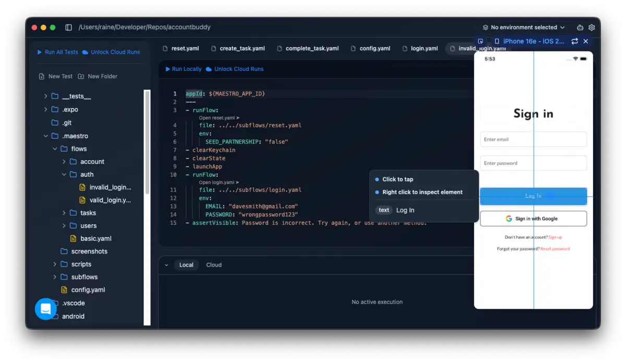Click Open login.yaml link in editor
This screenshot has height=363, width=626.
pos(219,183)
